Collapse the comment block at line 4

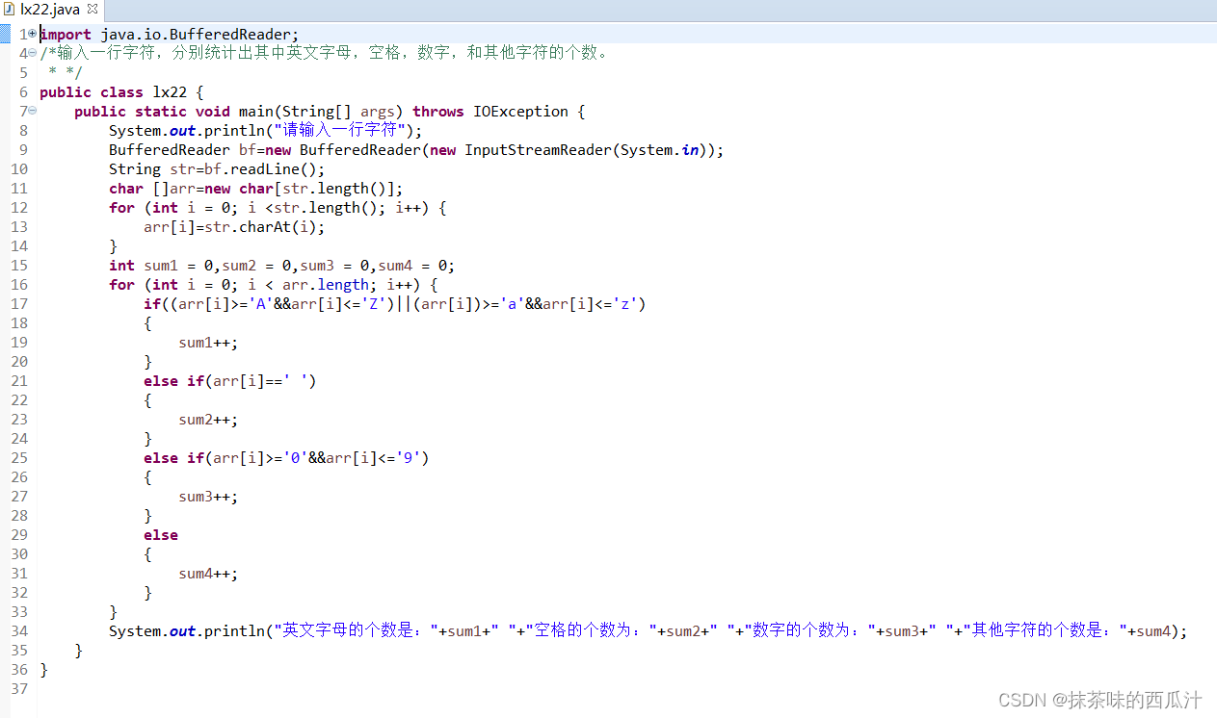pos(32,53)
